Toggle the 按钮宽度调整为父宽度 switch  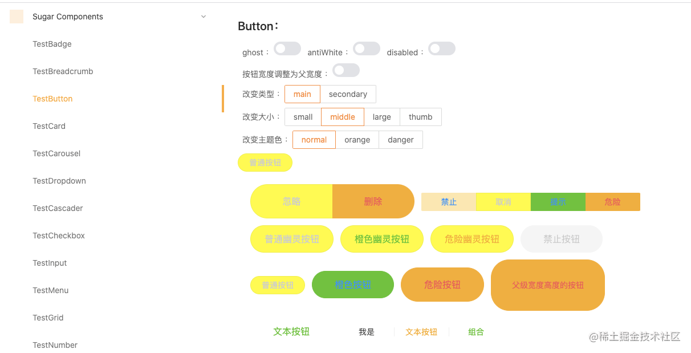click(x=346, y=70)
